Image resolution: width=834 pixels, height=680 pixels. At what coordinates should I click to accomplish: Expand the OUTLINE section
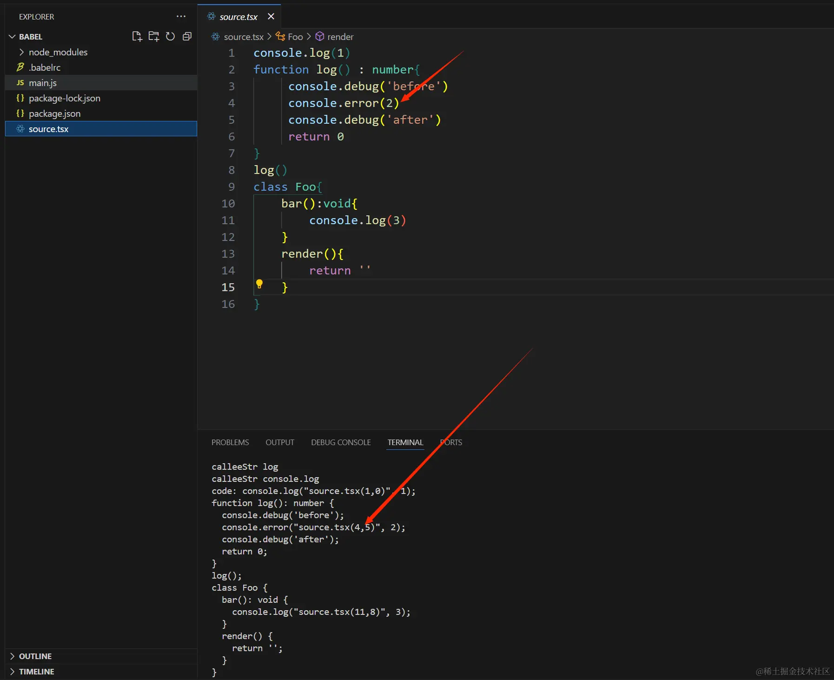(x=12, y=656)
